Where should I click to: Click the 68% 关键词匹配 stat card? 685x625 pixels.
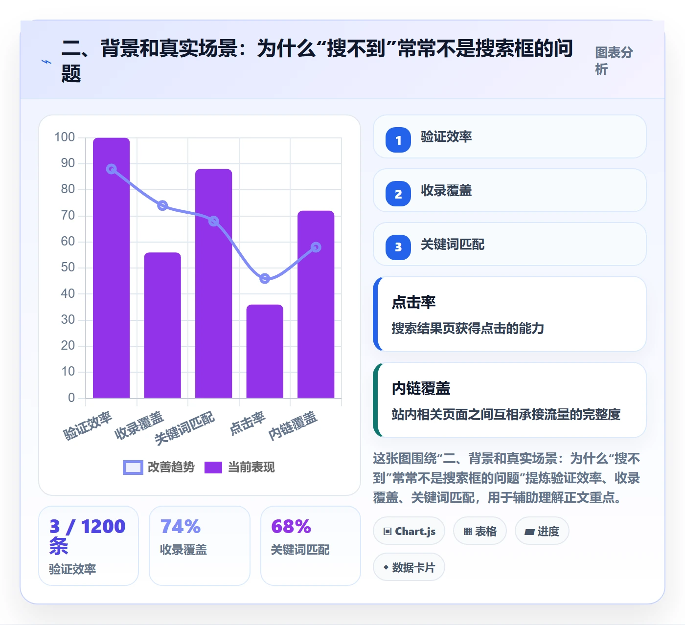(311, 545)
